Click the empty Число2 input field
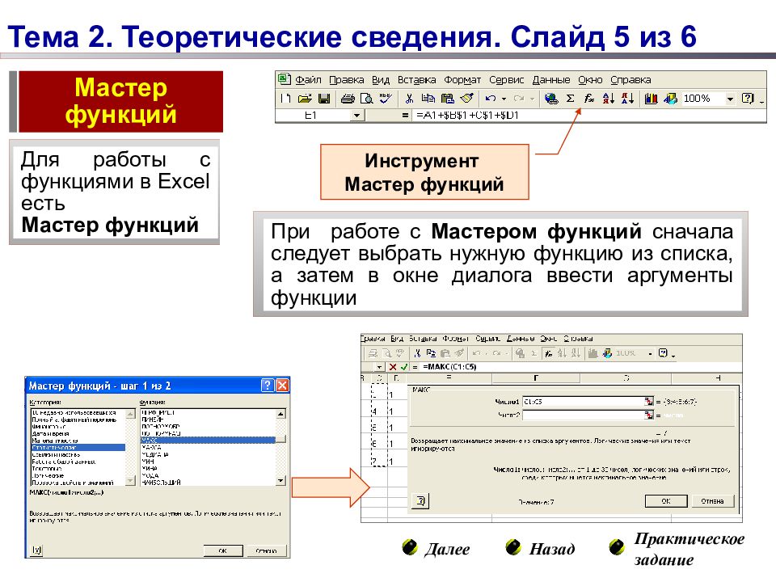The width and height of the screenshot is (776, 582). click(584, 415)
